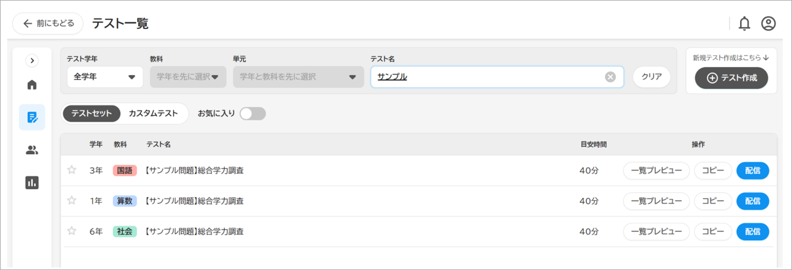This screenshot has height=270, width=792.
Task: Toggle the お気に入り switch
Action: pyautogui.click(x=253, y=113)
